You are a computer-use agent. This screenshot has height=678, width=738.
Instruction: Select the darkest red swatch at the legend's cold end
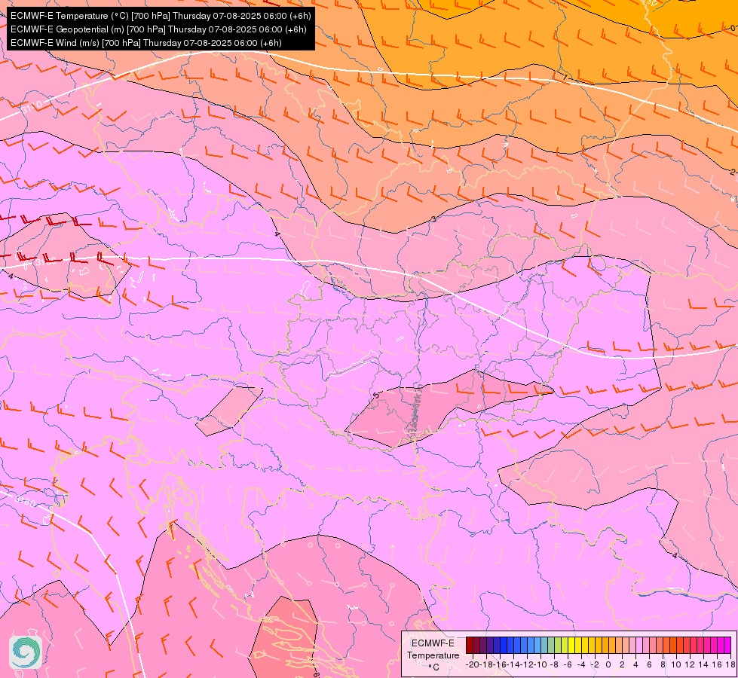(x=469, y=645)
